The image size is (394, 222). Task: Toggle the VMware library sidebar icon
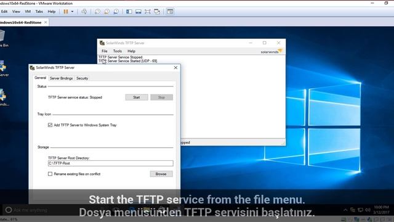tap(129, 12)
